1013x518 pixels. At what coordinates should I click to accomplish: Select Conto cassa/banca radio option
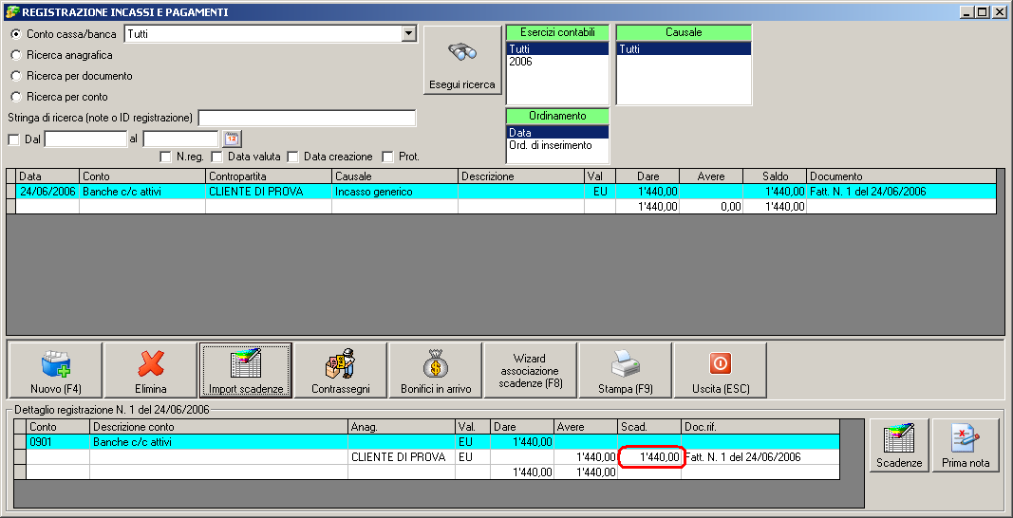coord(16,34)
